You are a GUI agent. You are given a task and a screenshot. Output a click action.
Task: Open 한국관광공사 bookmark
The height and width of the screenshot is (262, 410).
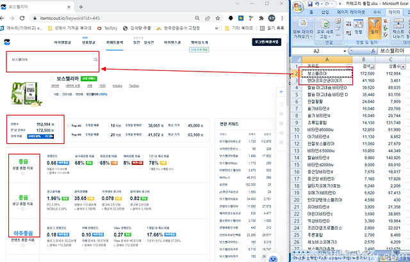click(178, 28)
